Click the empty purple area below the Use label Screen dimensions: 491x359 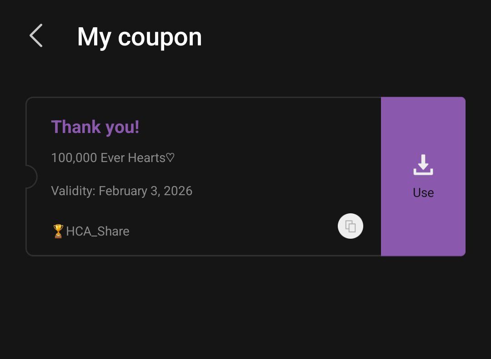pyautogui.click(x=423, y=227)
